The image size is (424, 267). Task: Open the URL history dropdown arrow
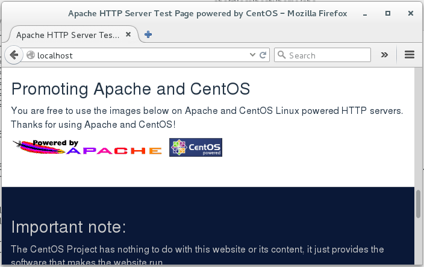pos(252,55)
